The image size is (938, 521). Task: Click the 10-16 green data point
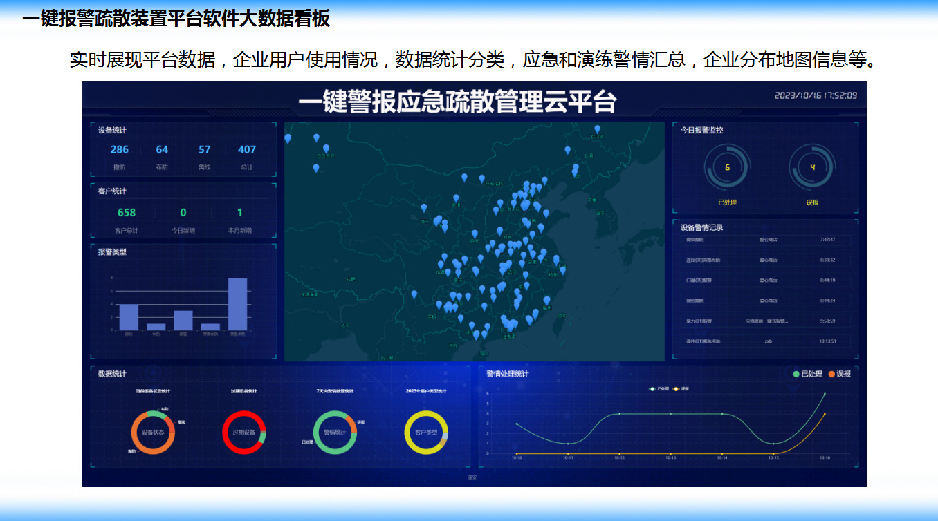(825, 394)
